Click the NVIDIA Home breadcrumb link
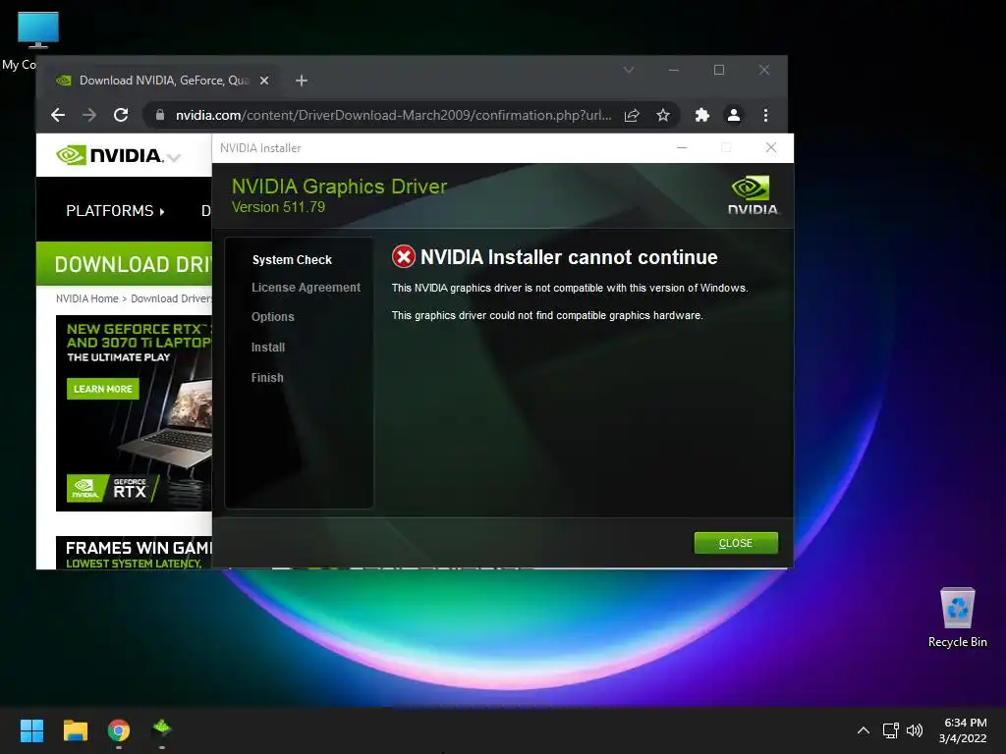 [87, 298]
